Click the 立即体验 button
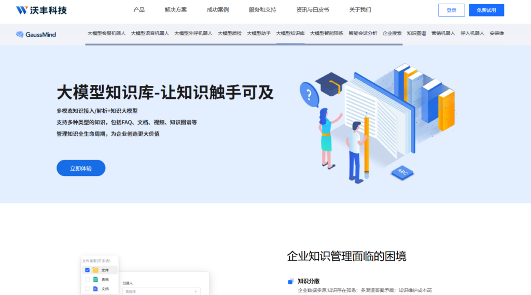This screenshot has height=295, width=531. click(x=81, y=168)
